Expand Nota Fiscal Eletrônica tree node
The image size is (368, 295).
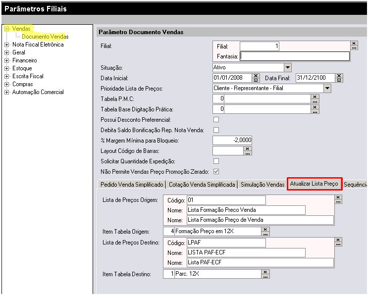(7, 45)
